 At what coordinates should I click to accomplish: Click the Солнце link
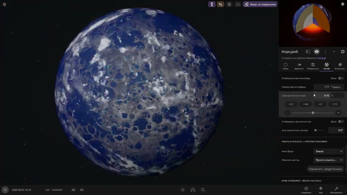(x=321, y=58)
